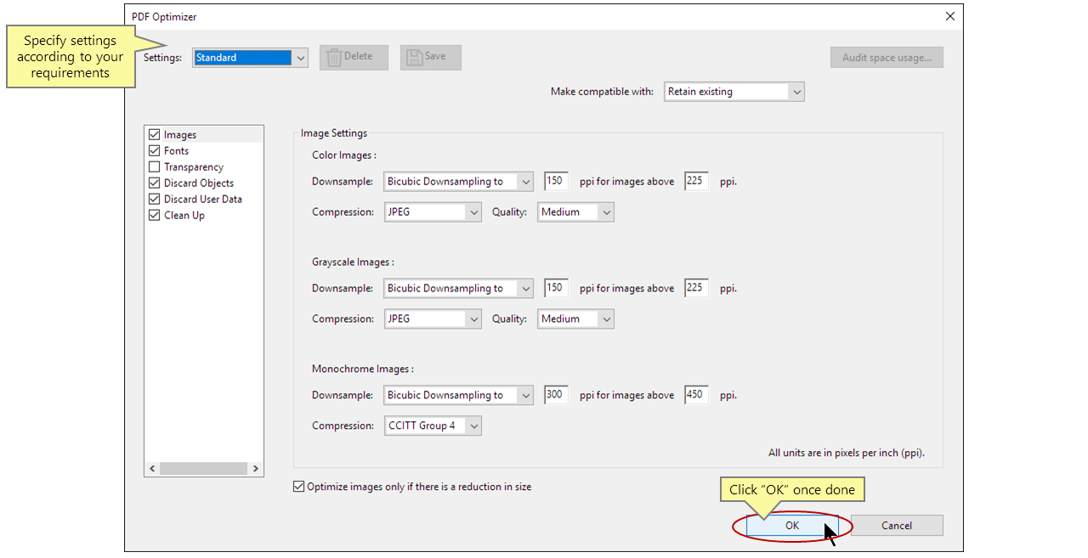Click the Cancel button

coord(897,525)
